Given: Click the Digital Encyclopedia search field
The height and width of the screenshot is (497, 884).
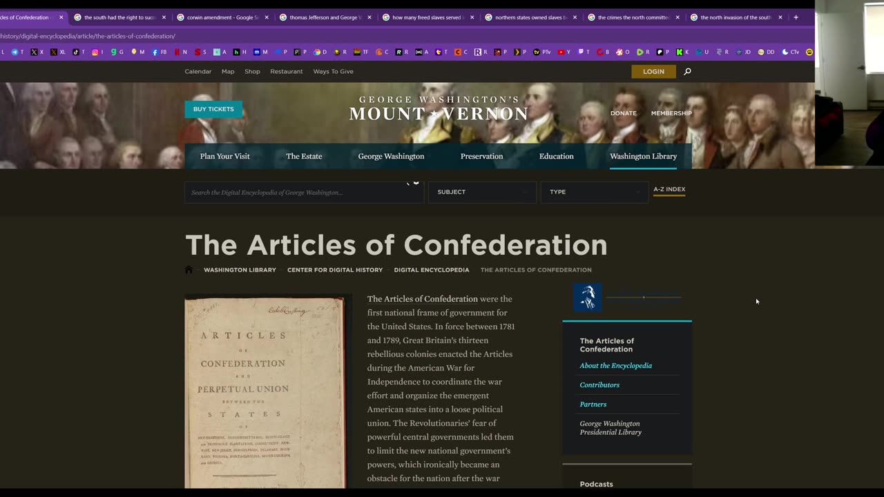Looking at the screenshot, I should [304, 192].
